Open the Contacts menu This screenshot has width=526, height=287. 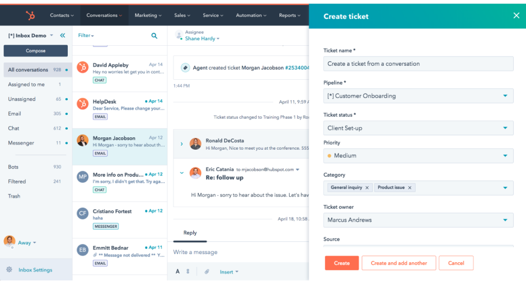62,15
